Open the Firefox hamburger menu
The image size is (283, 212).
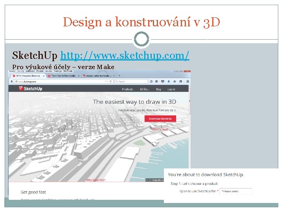[x=188, y=82]
